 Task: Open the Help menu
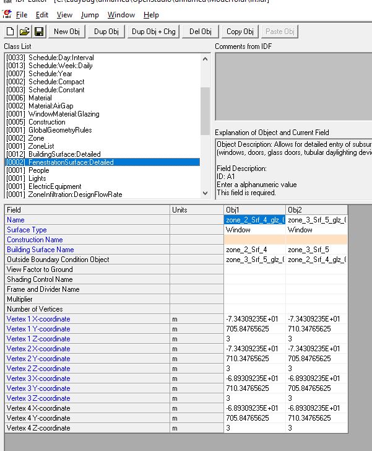coord(151,15)
